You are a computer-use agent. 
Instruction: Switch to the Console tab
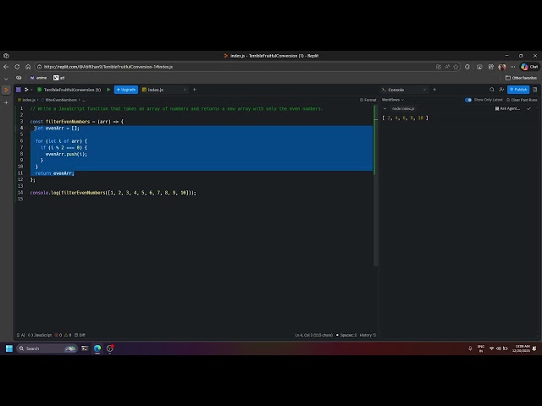404,90
